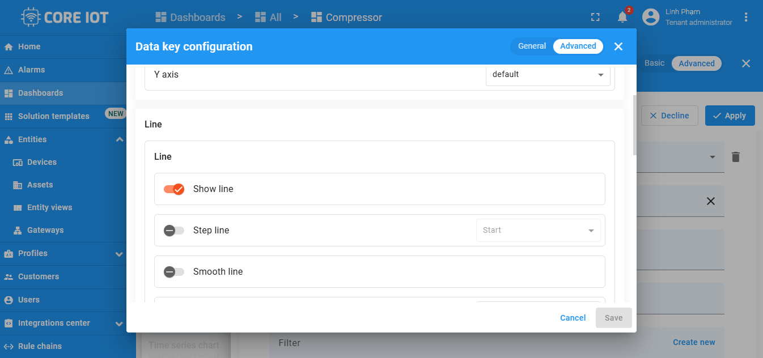Turn on the Smooth line toggle
Screen dimensions: 763x358
174,272
